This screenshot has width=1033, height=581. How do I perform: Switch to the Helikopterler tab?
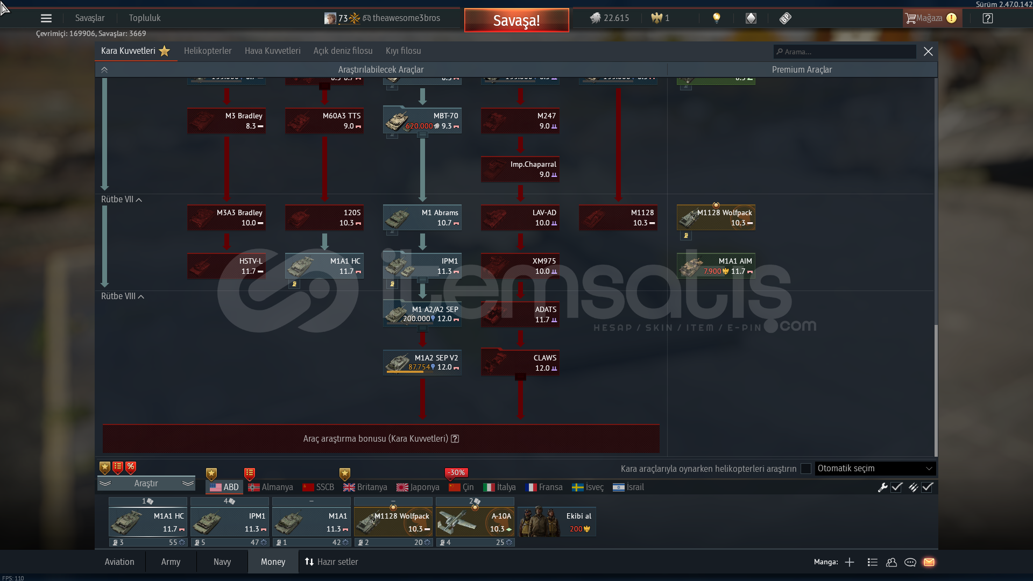point(208,51)
